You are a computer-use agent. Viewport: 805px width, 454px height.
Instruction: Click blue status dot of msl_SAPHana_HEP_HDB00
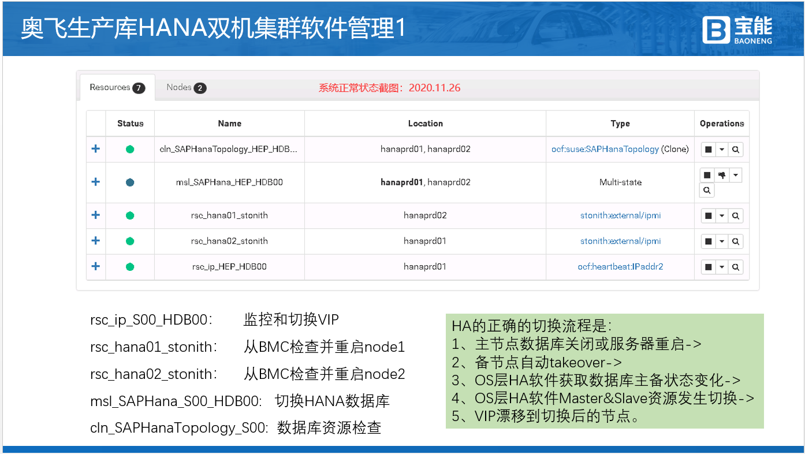[x=130, y=182]
